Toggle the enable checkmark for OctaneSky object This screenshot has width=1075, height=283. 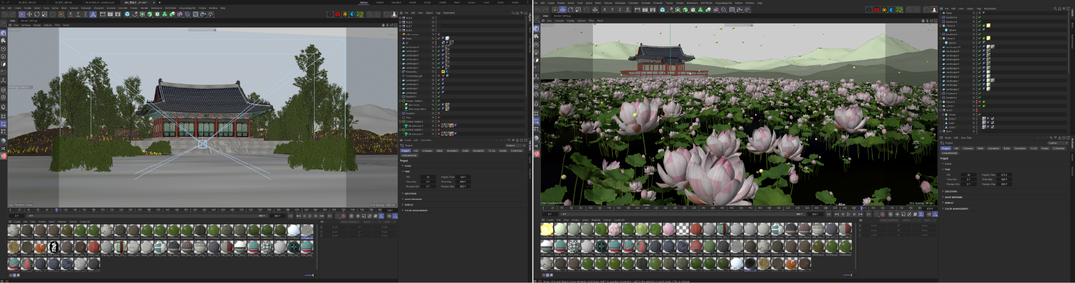click(x=439, y=71)
